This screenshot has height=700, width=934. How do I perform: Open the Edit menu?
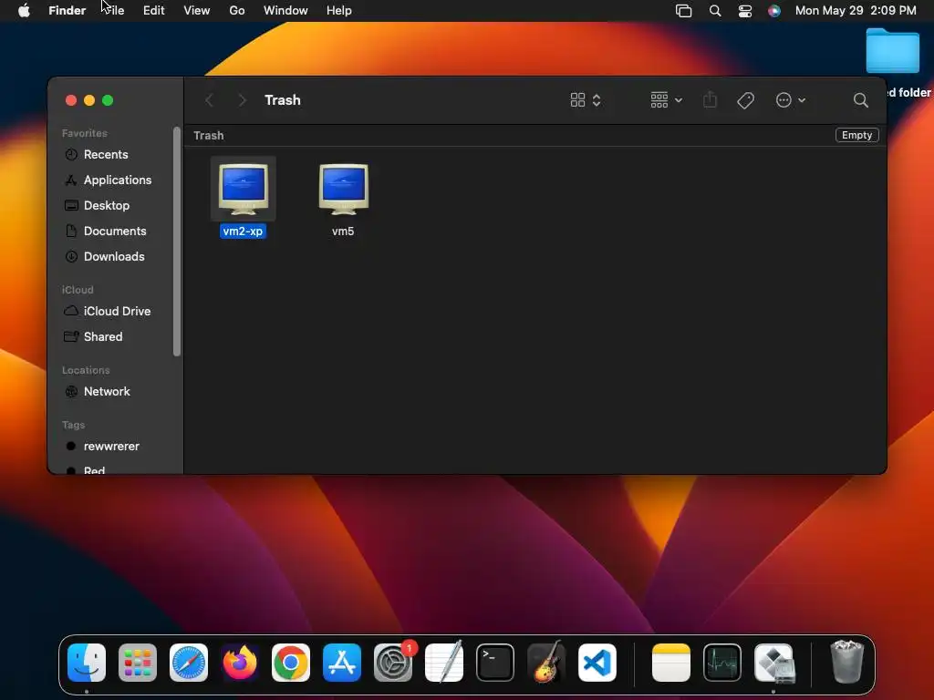pos(153,11)
